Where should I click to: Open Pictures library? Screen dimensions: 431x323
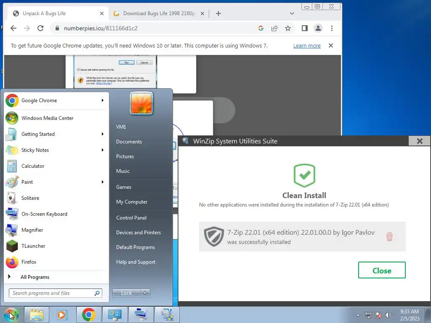125,156
